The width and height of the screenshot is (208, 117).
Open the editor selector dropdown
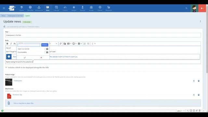181,111
